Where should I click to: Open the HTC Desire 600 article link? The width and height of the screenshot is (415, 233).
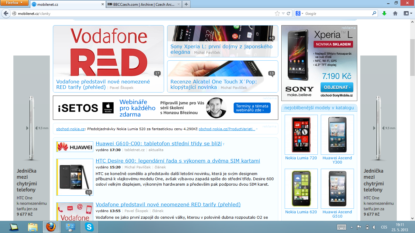pyautogui.click(x=178, y=161)
